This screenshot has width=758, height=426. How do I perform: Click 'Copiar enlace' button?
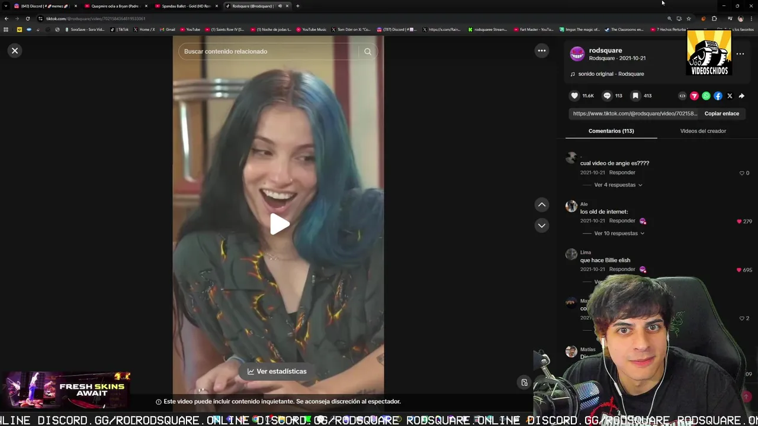721,114
